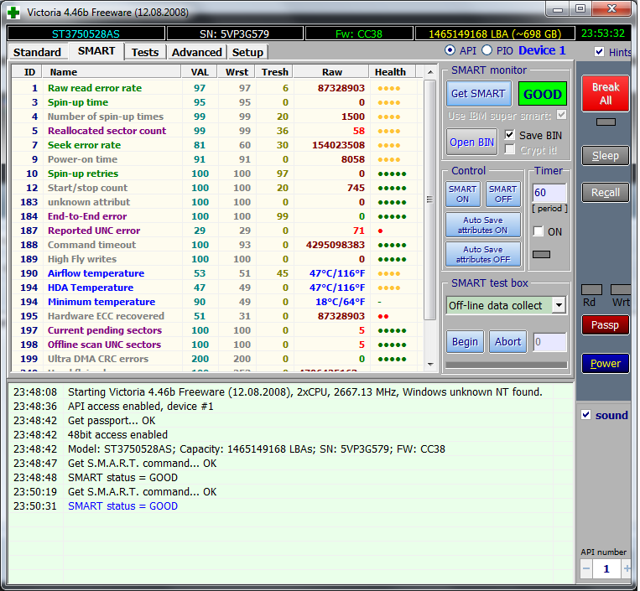
Task: Select the HDA Temperature row
Action: coord(216,288)
